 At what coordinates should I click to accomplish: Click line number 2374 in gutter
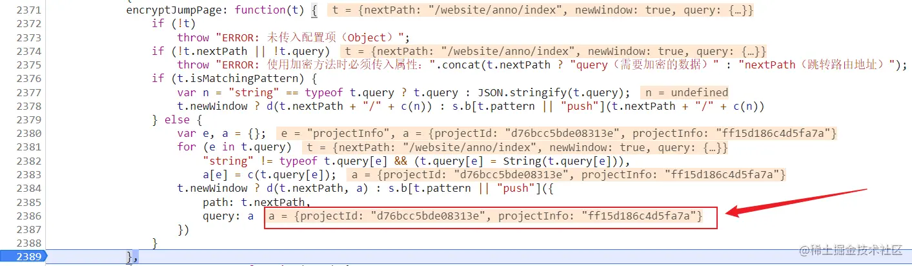coord(30,51)
